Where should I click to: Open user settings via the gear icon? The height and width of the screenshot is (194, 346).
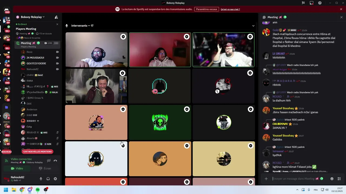coord(55,179)
